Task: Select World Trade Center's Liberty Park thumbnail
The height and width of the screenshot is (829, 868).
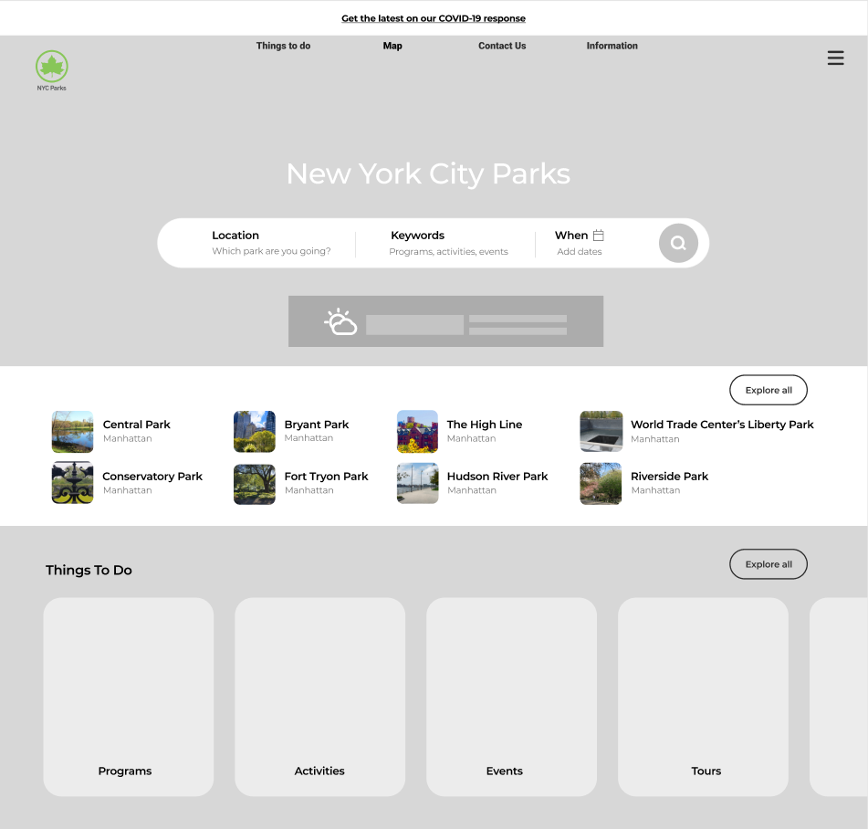Action: pos(601,431)
